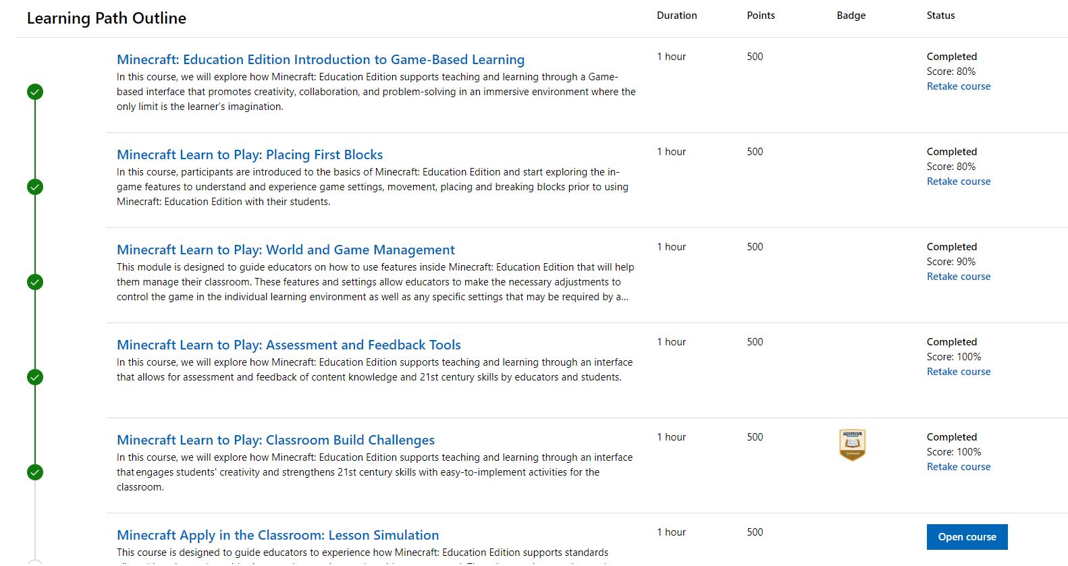This screenshot has width=1068, height=566.
Task: Retake the Placing First Blocks course
Action: (958, 181)
